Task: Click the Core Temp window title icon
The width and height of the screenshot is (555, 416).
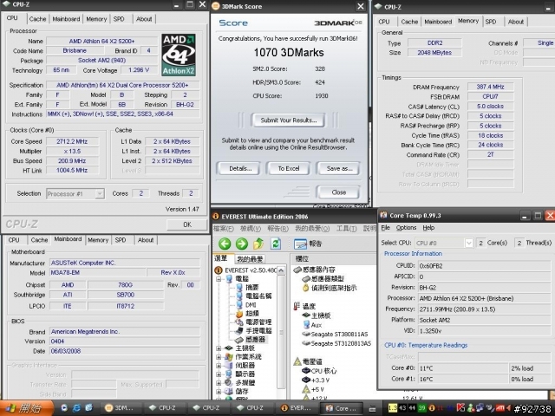Action: click(383, 215)
